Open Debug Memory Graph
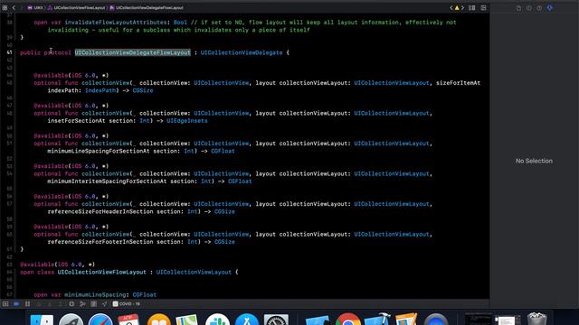 tap(82, 304)
